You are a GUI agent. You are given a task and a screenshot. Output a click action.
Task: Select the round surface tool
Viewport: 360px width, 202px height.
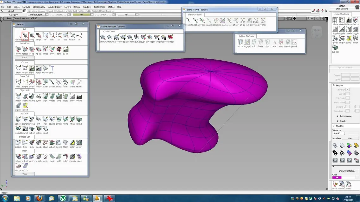coord(79,120)
